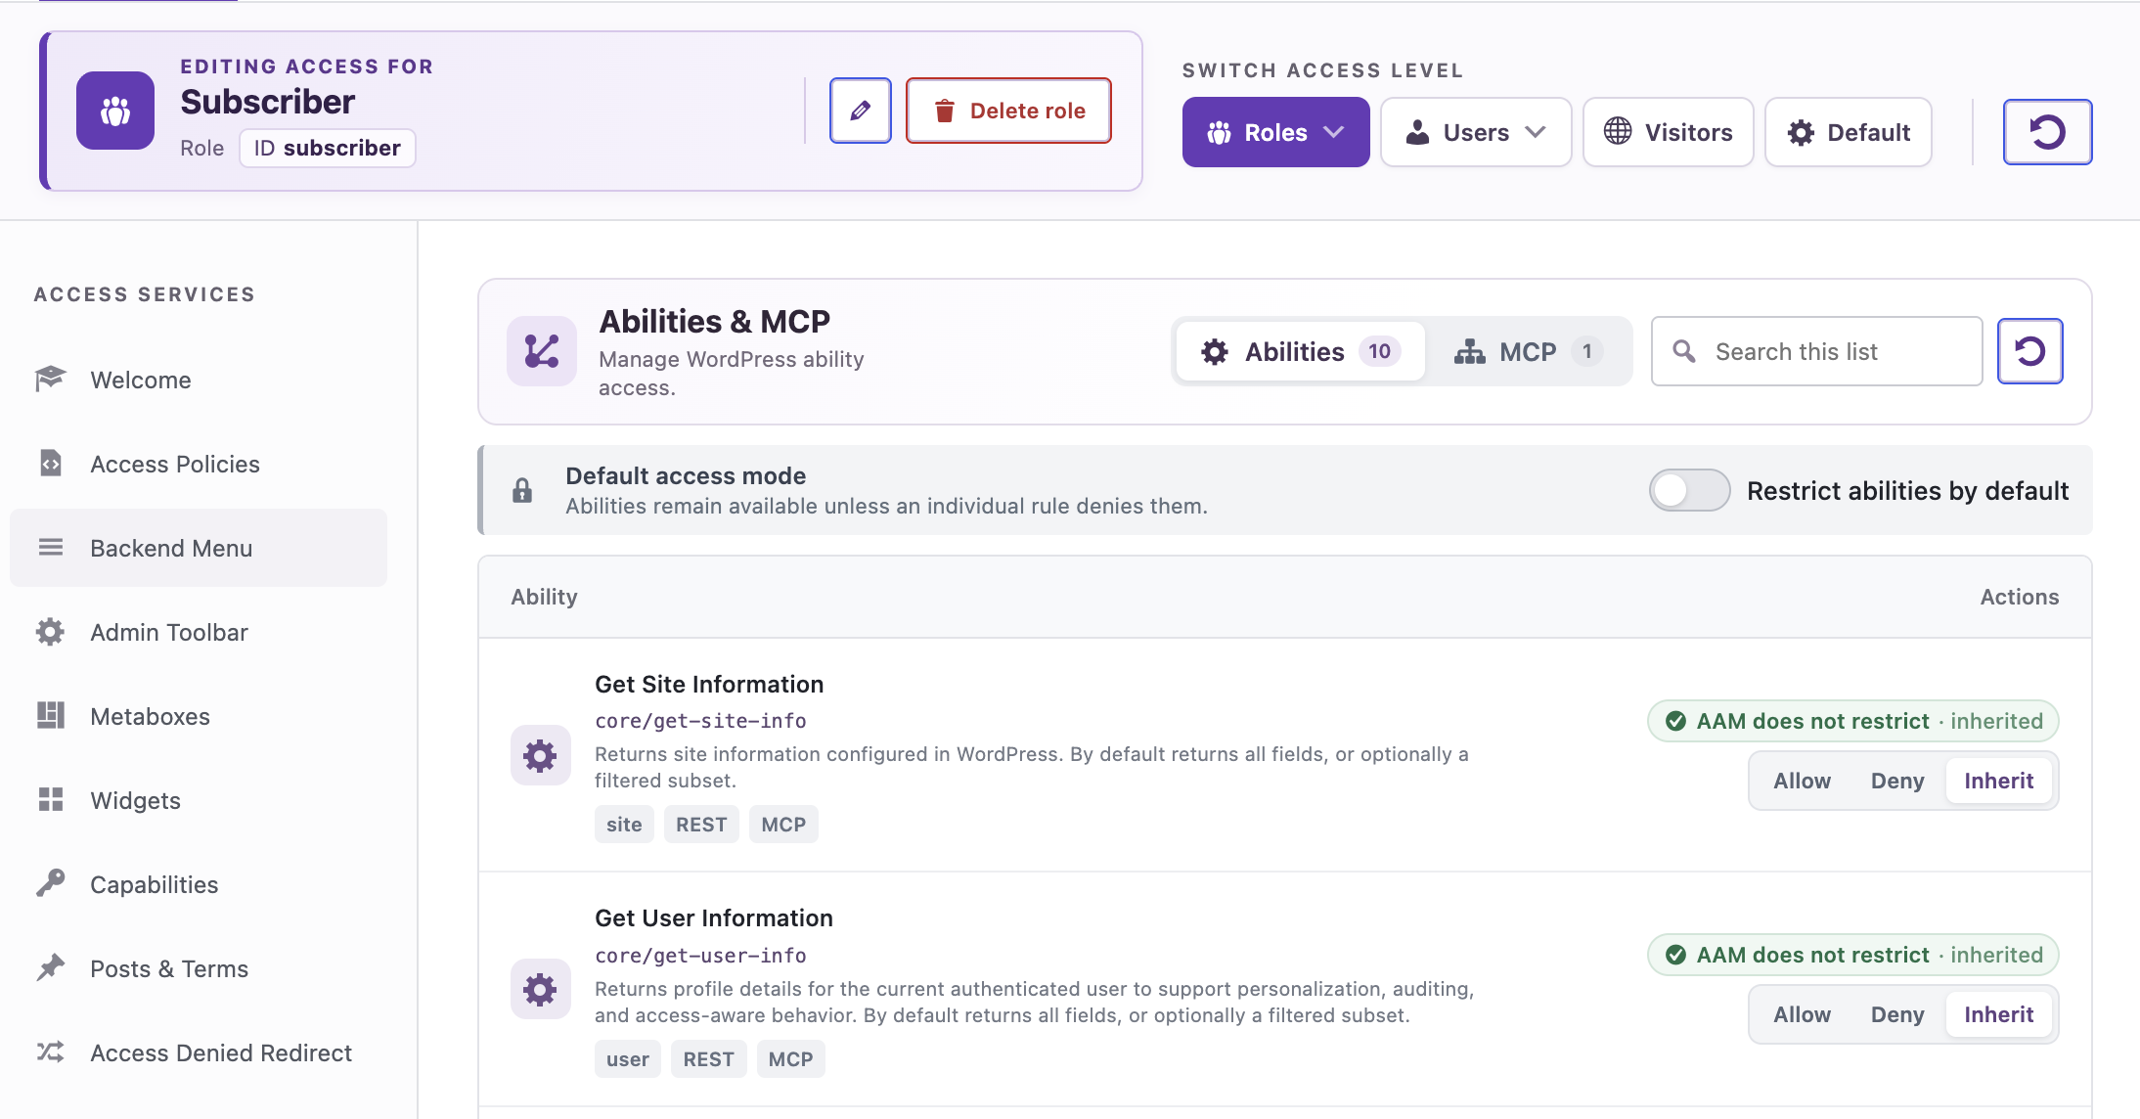Screen dimensions: 2140x1119
Task: Click the lock icon in Default access mode
Action: [x=522, y=490]
